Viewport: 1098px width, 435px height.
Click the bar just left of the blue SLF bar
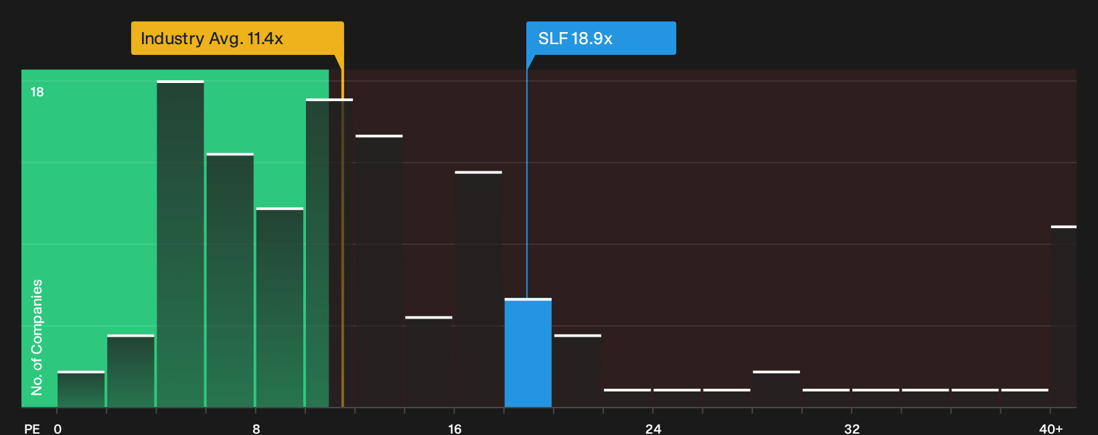pyautogui.click(x=478, y=289)
